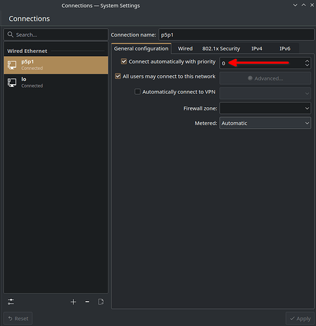The width and height of the screenshot is (316, 326).
Task: Open the Firewall zone dropdown
Action: (265, 108)
